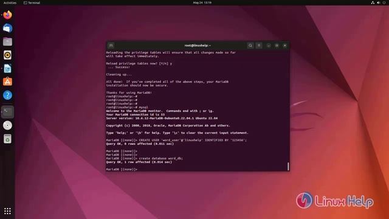Open the clock and calendar in top bar

coord(202,2)
